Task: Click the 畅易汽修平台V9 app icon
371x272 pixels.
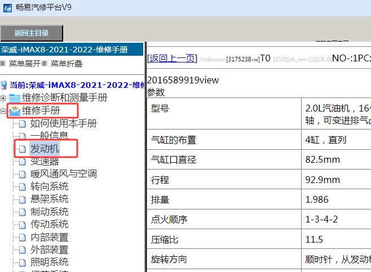Action: point(7,8)
